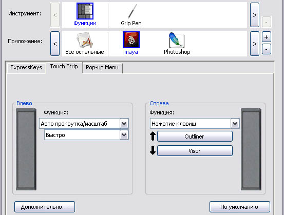The height and width of the screenshot is (215, 284).
Task: Click the up arrow beside Outliner
Action: pyautogui.click(x=153, y=136)
